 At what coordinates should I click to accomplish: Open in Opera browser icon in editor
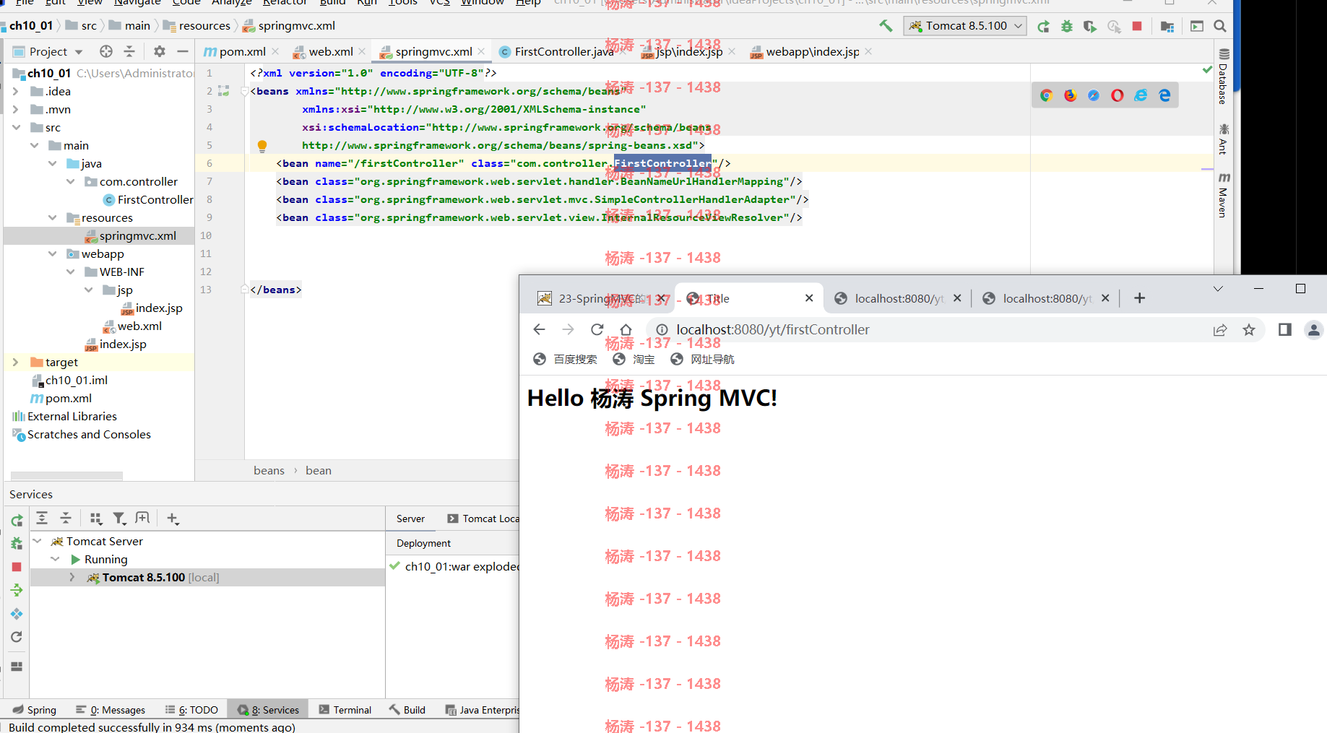[1118, 95]
